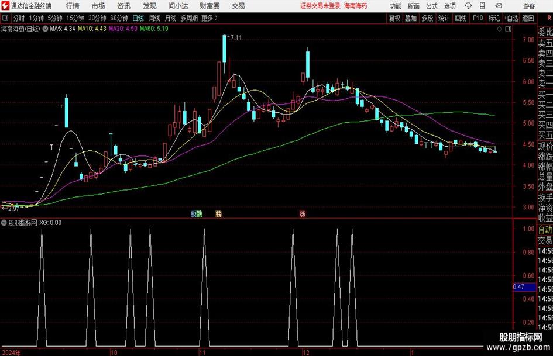The height and width of the screenshot is (356, 553).
Task: Click the 标记 mark toolbar button
Action: (494, 18)
